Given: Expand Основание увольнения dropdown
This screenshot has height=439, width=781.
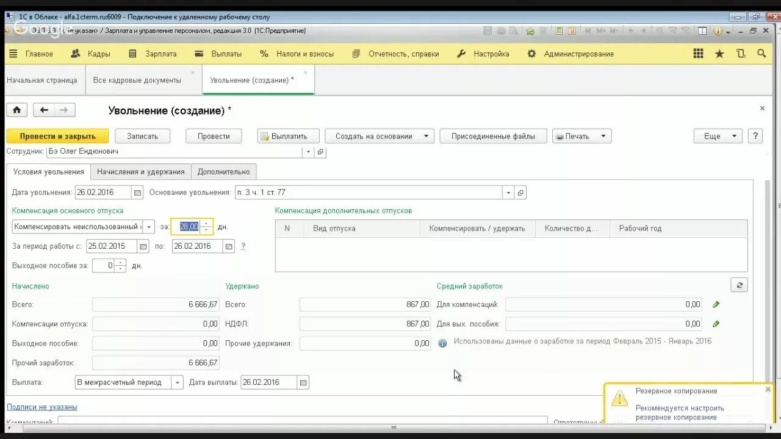Looking at the screenshot, I should 508,193.
